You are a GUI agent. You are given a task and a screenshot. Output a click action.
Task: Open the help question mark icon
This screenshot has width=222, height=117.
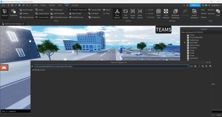pyautogui.click(x=203, y=5)
